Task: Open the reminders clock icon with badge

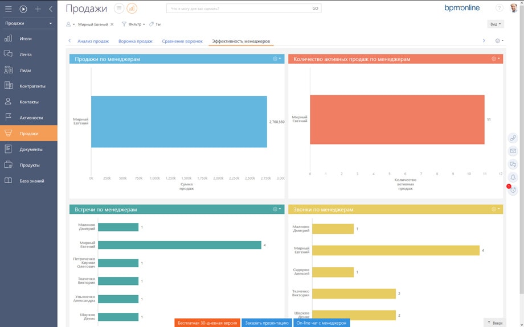Action: (x=513, y=190)
